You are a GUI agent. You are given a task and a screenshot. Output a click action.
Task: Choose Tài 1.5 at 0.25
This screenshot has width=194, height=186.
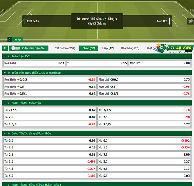pos(50,147)
